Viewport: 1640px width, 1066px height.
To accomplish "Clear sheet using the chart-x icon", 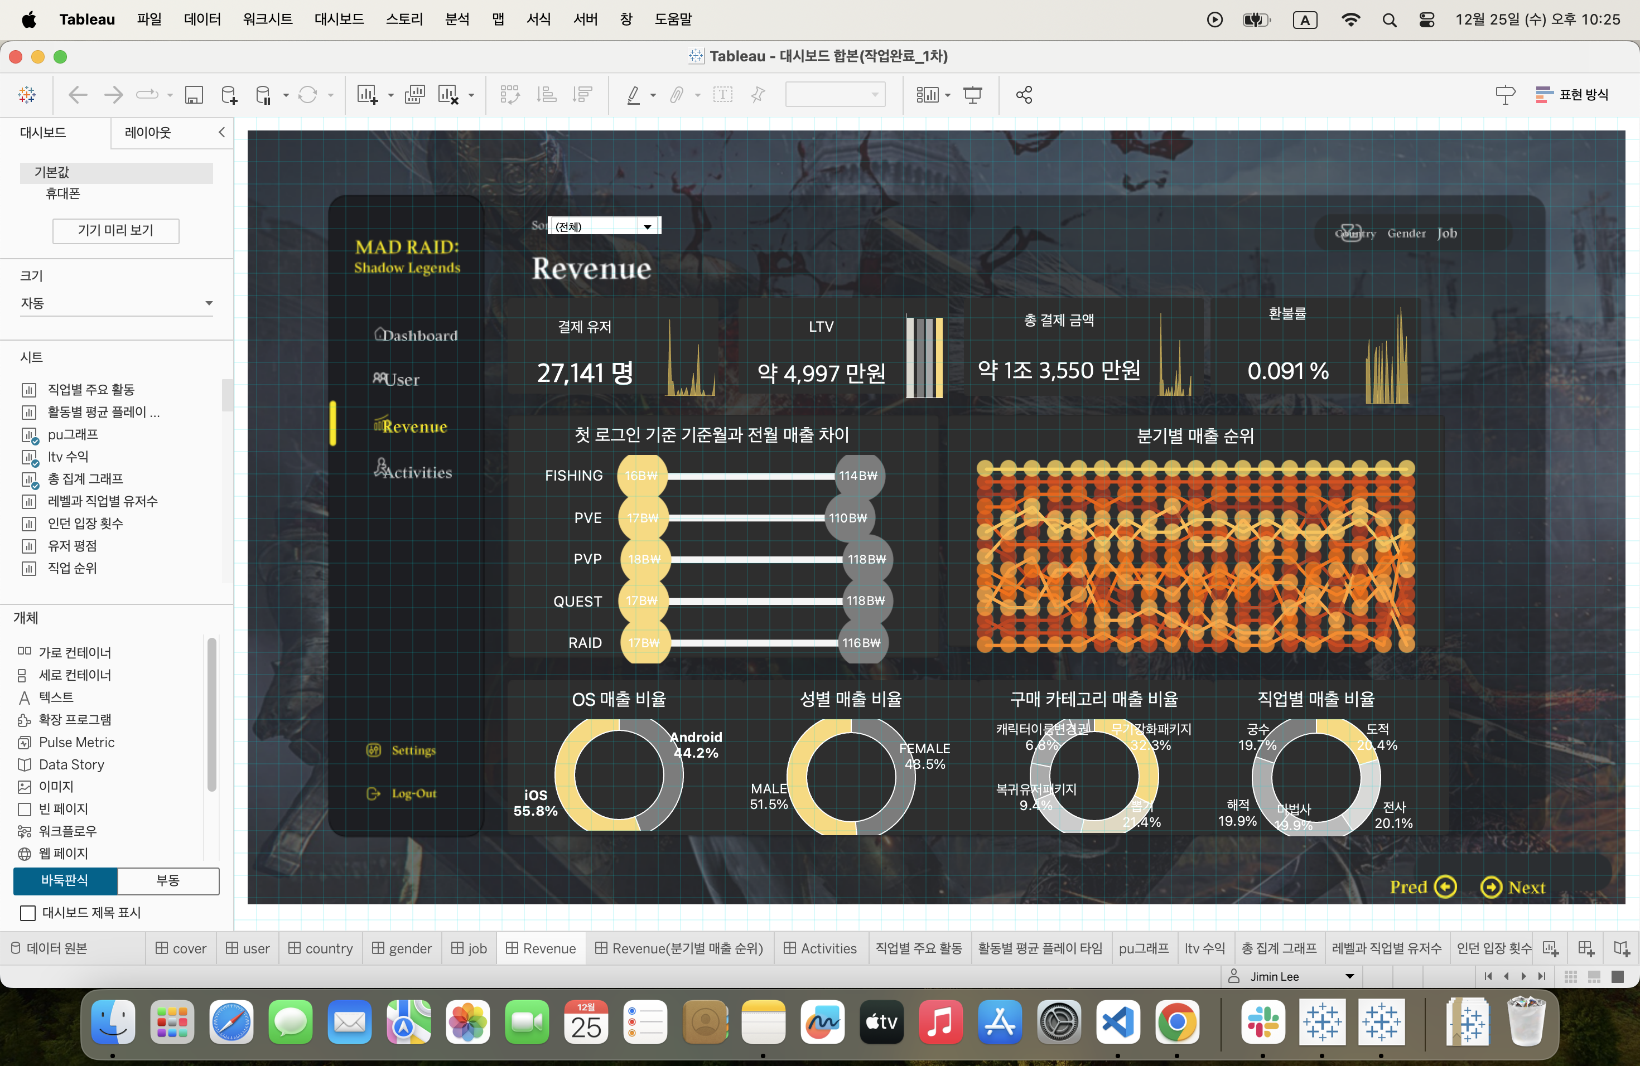I will 448,95.
